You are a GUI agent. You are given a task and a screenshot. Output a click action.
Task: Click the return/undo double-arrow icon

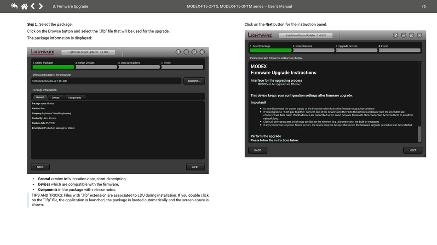(x=14, y=6)
